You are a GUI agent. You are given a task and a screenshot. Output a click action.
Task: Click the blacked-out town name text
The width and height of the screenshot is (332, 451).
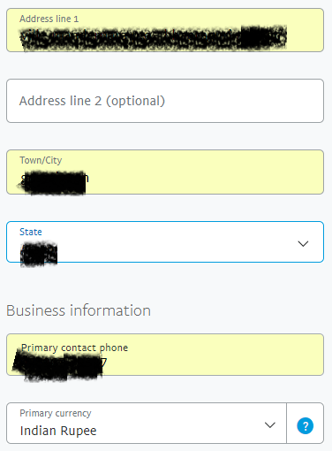pos(54,182)
